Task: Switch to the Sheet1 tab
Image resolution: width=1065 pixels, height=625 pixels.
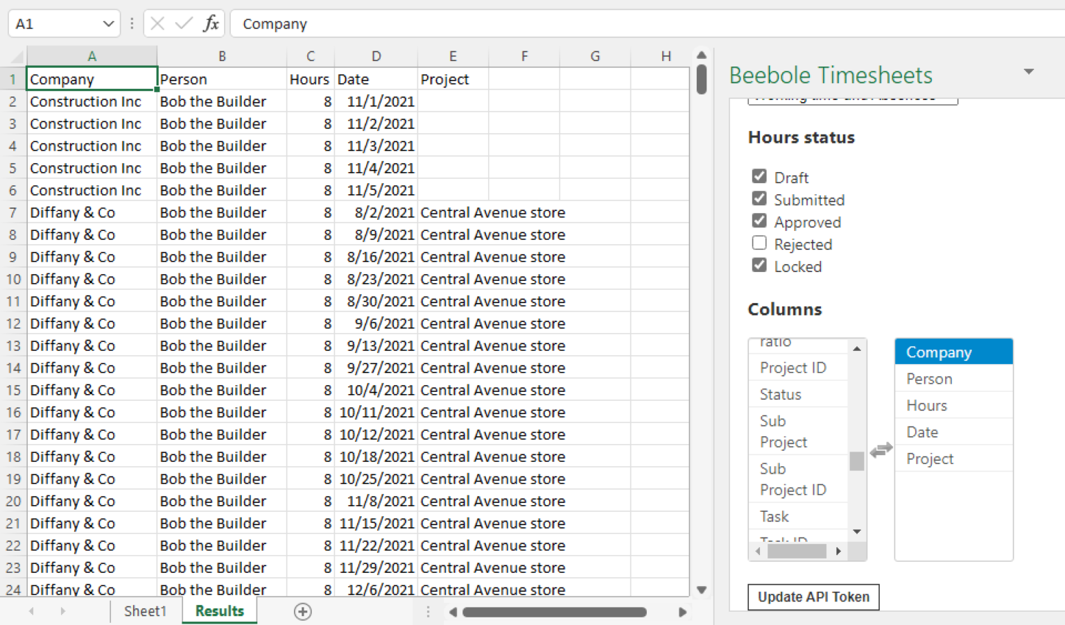Action: pos(145,611)
